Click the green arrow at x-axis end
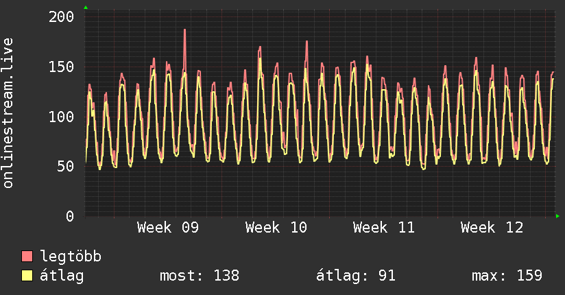Viewport: 565px width, 295px height. (558, 216)
